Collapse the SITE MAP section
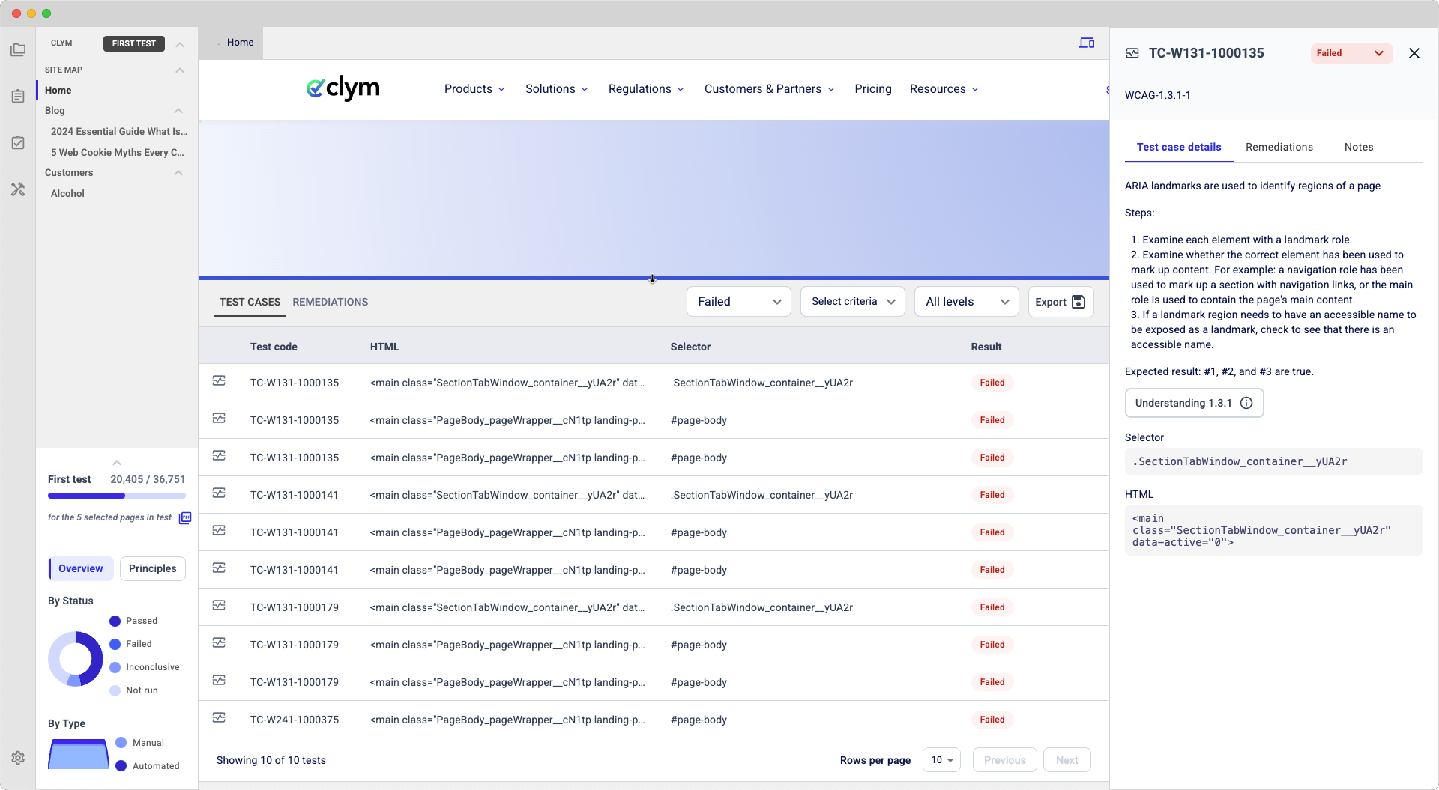Viewport: 1439px width, 790px height. (x=180, y=70)
